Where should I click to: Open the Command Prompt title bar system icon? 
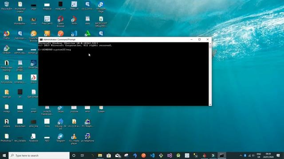[41, 39]
